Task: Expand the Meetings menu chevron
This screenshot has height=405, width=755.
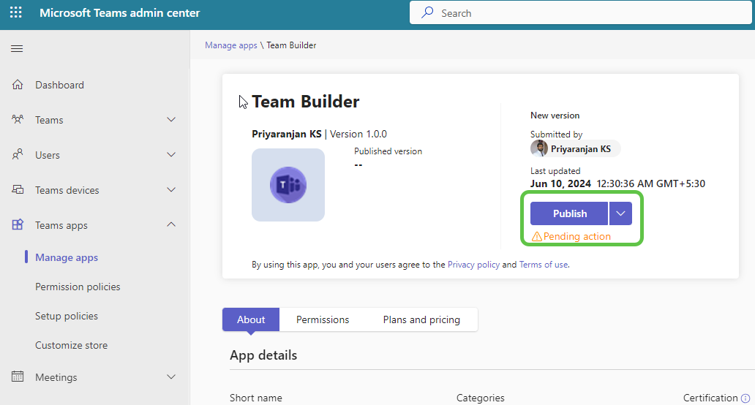Action: point(171,376)
